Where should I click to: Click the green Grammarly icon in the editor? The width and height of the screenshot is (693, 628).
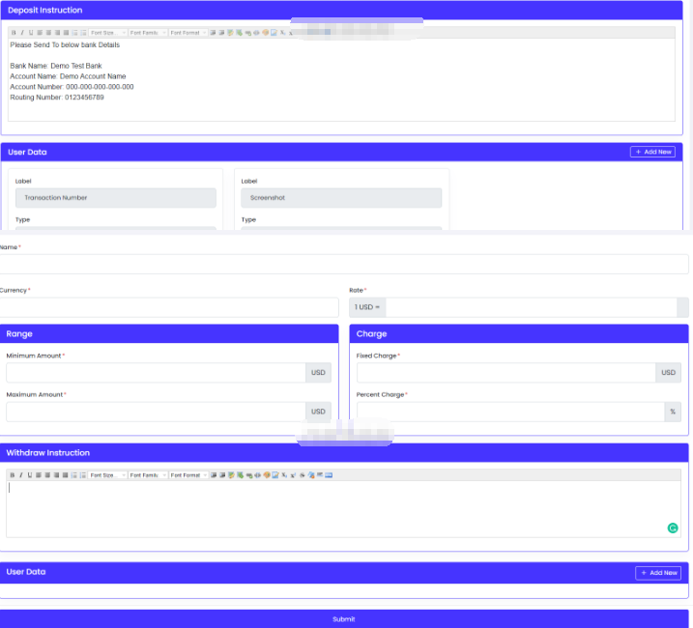(x=673, y=528)
